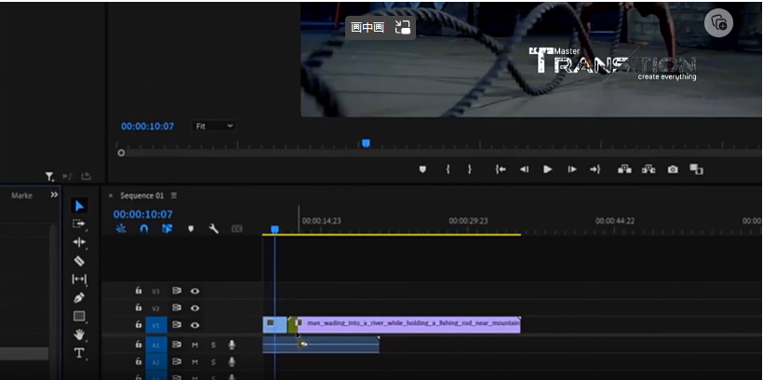This screenshot has width=763, height=380.
Task: Go to the In point
Action: click(x=501, y=170)
